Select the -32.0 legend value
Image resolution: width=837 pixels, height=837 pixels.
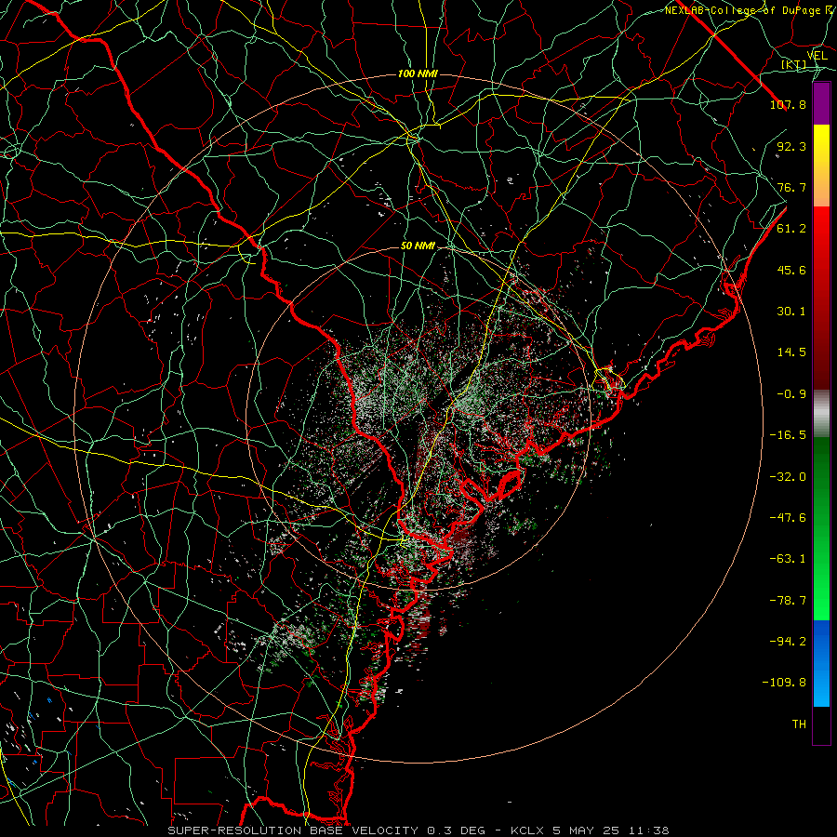click(788, 477)
